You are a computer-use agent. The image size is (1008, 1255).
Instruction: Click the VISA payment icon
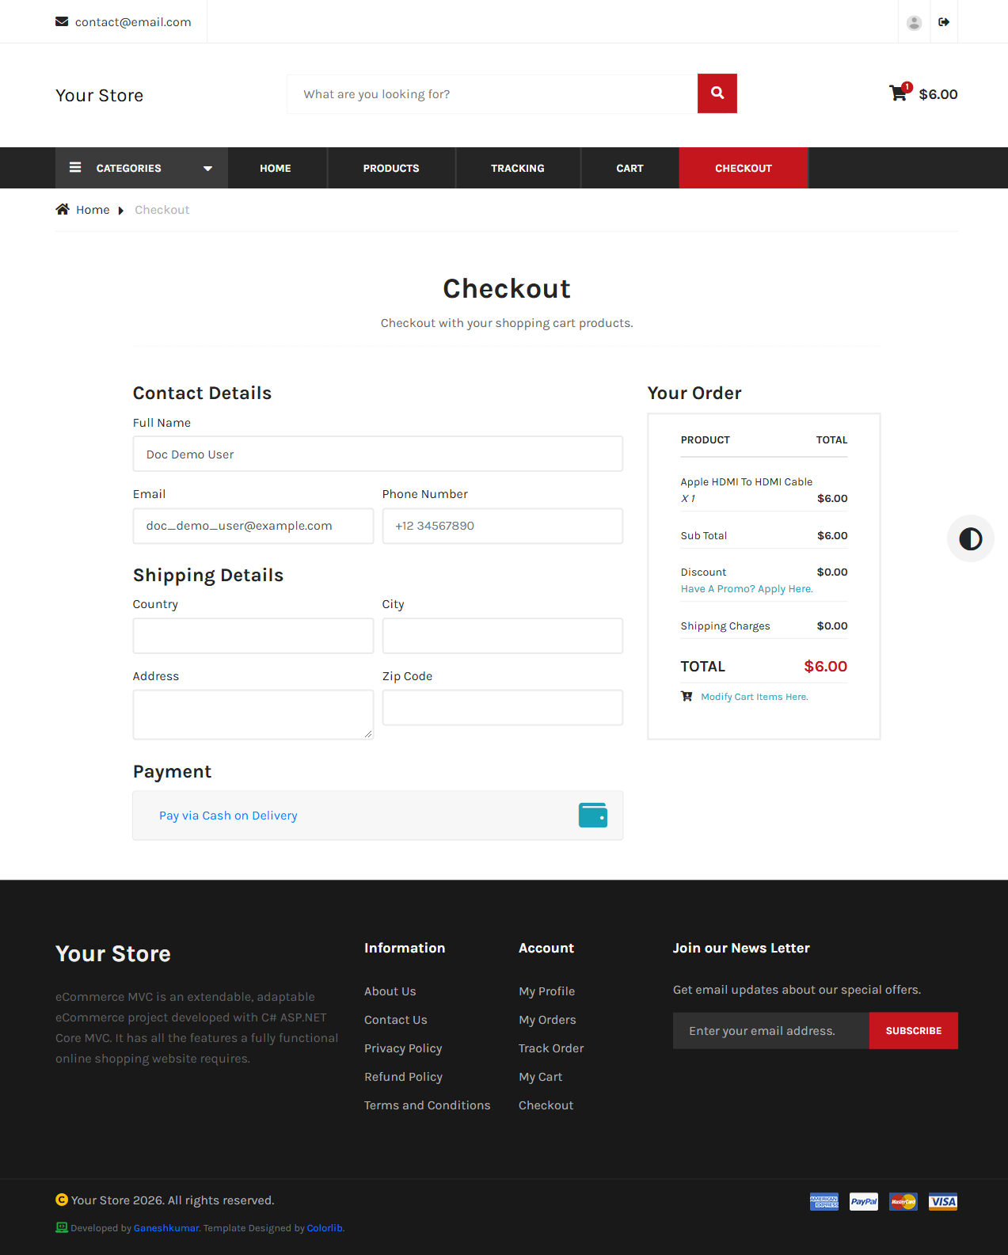coord(943,1201)
